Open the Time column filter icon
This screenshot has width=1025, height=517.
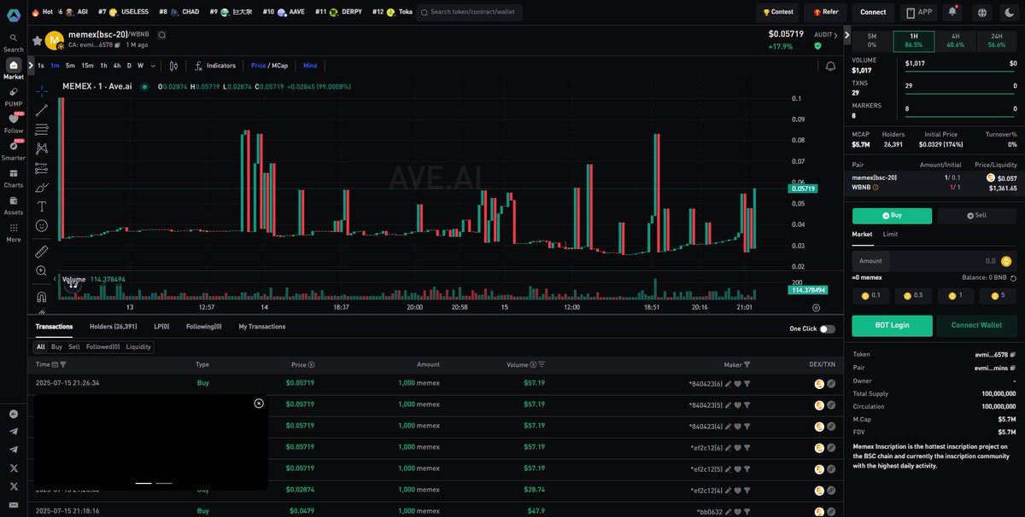(x=63, y=364)
